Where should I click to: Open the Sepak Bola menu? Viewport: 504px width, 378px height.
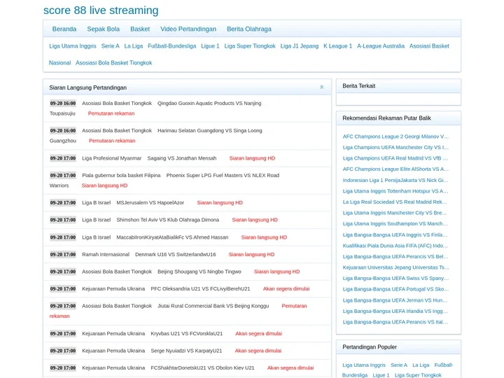[x=103, y=29]
